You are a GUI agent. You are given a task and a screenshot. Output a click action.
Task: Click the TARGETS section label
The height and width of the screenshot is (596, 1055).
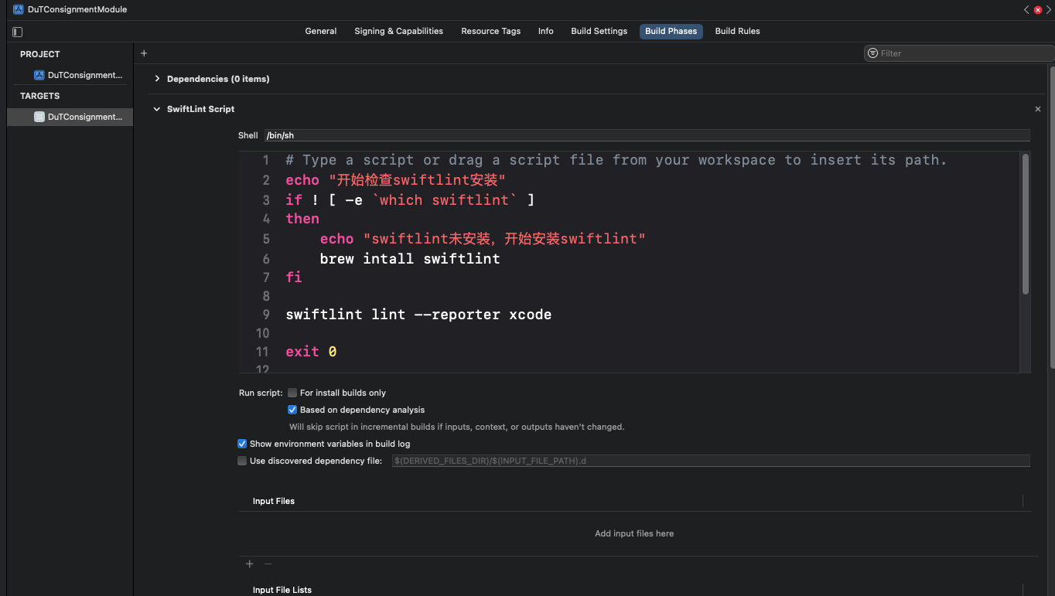40,96
